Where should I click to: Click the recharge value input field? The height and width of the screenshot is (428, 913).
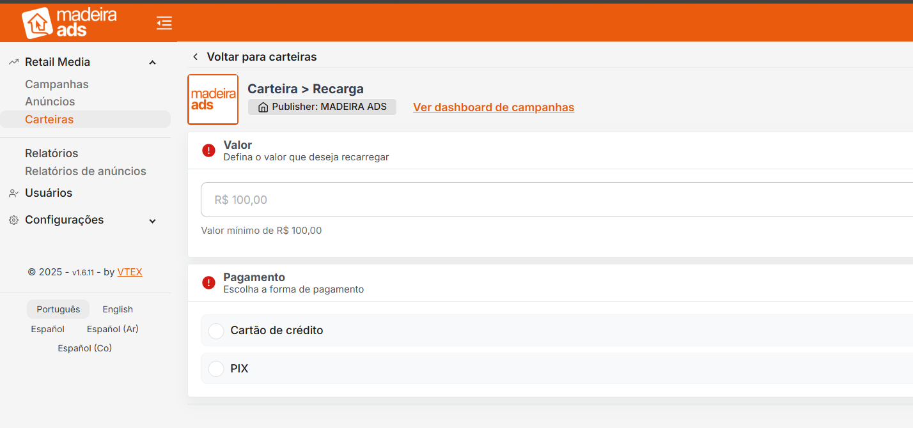[x=550, y=200]
